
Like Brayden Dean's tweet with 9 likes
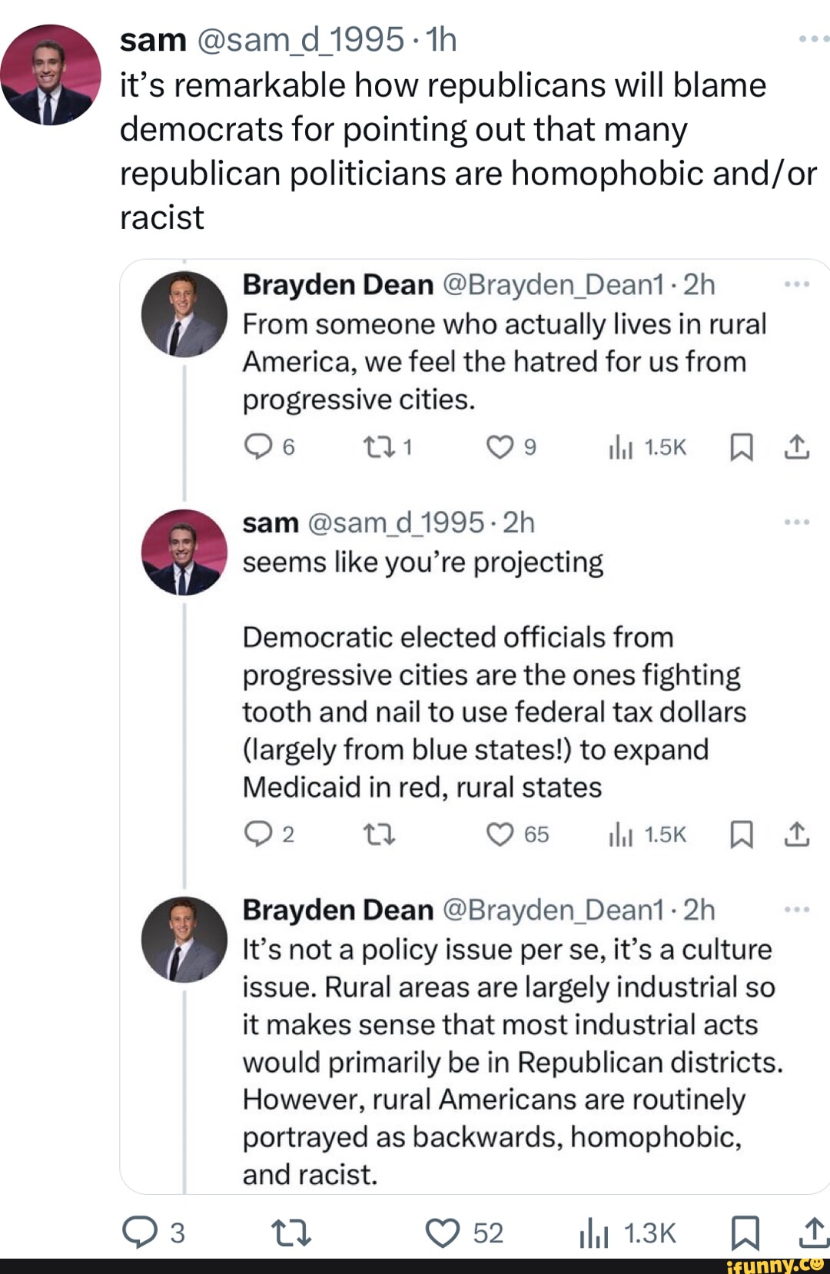(x=500, y=447)
